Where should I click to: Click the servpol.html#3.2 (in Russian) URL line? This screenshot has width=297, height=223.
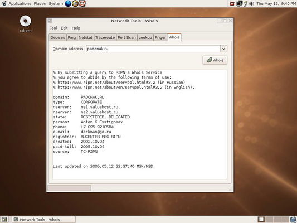[x=119, y=82]
